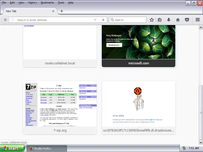Open the File menu
The image size is (203, 152).
point(4,3)
